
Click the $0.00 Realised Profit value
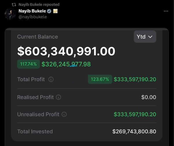click(x=148, y=97)
